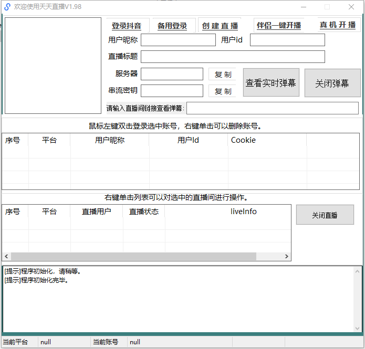Copy the 串流密钥 using its 复制 button

pos(223,91)
